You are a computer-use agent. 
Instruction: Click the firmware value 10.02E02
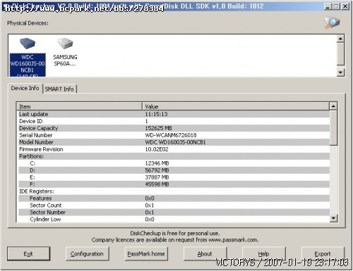point(157,149)
